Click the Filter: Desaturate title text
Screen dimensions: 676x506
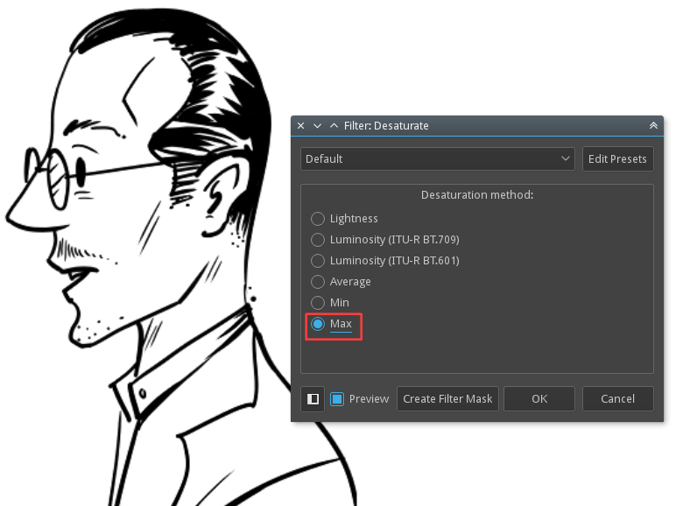coord(386,126)
